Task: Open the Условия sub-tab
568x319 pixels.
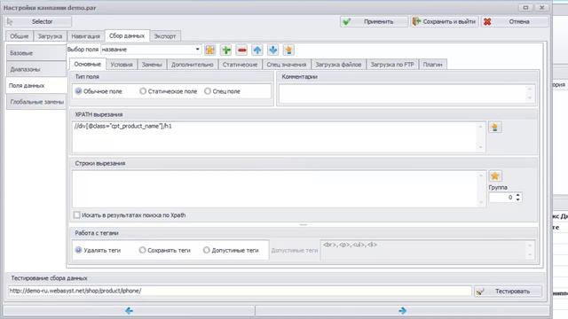Action: 122,65
